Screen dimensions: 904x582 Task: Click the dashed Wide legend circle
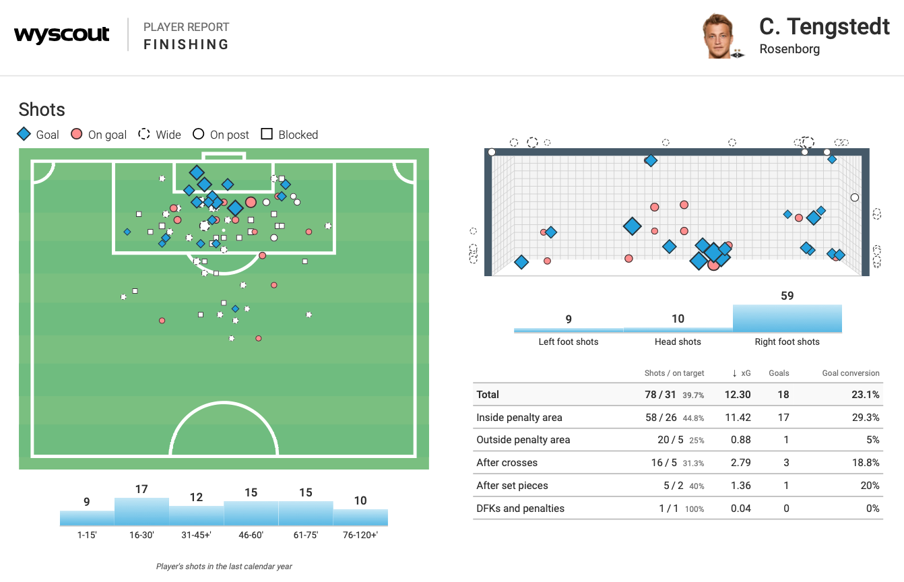click(x=144, y=134)
